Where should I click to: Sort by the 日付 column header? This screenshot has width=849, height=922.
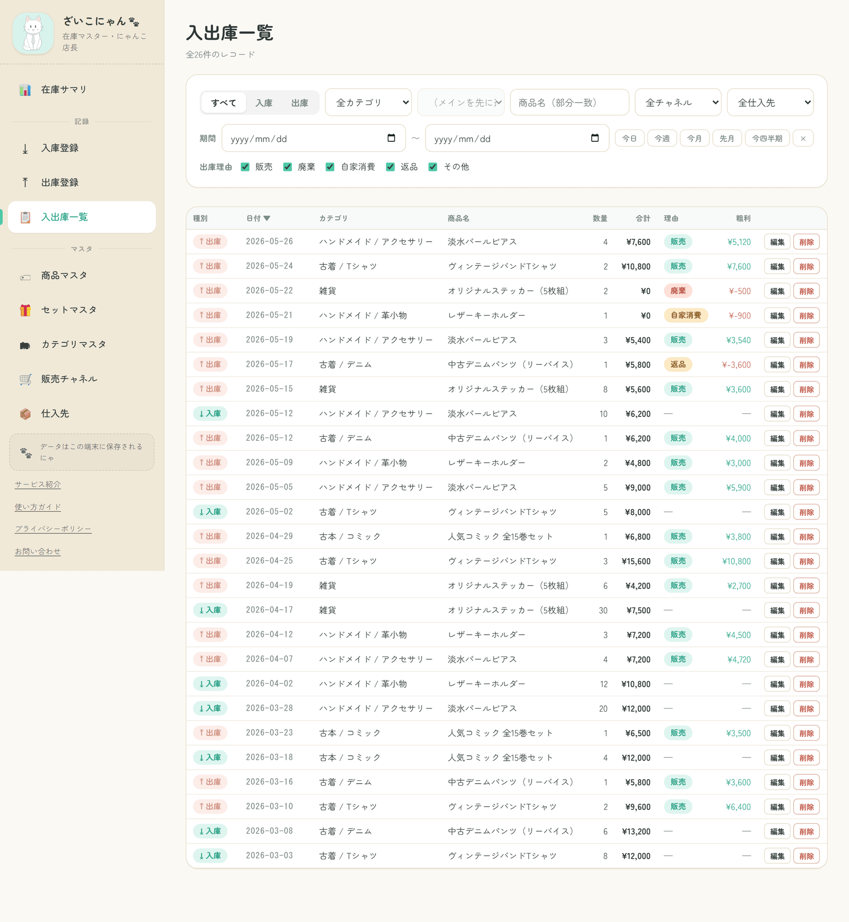pyautogui.click(x=258, y=218)
